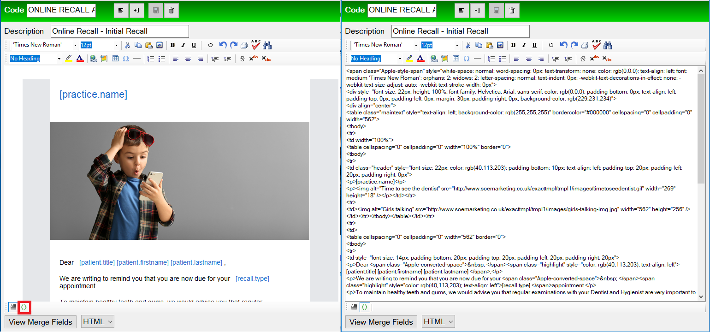Open the HTML format selector in left panel

97,322
